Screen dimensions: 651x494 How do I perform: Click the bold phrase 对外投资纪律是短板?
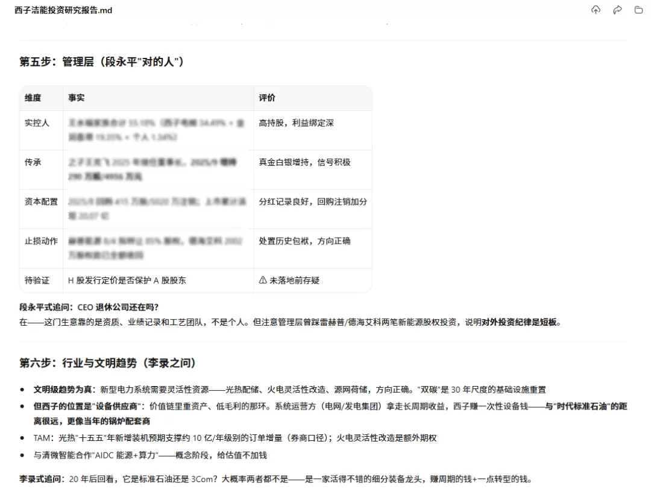click(519, 323)
